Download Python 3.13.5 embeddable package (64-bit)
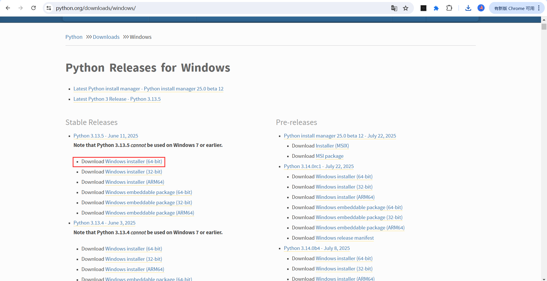 (149, 192)
